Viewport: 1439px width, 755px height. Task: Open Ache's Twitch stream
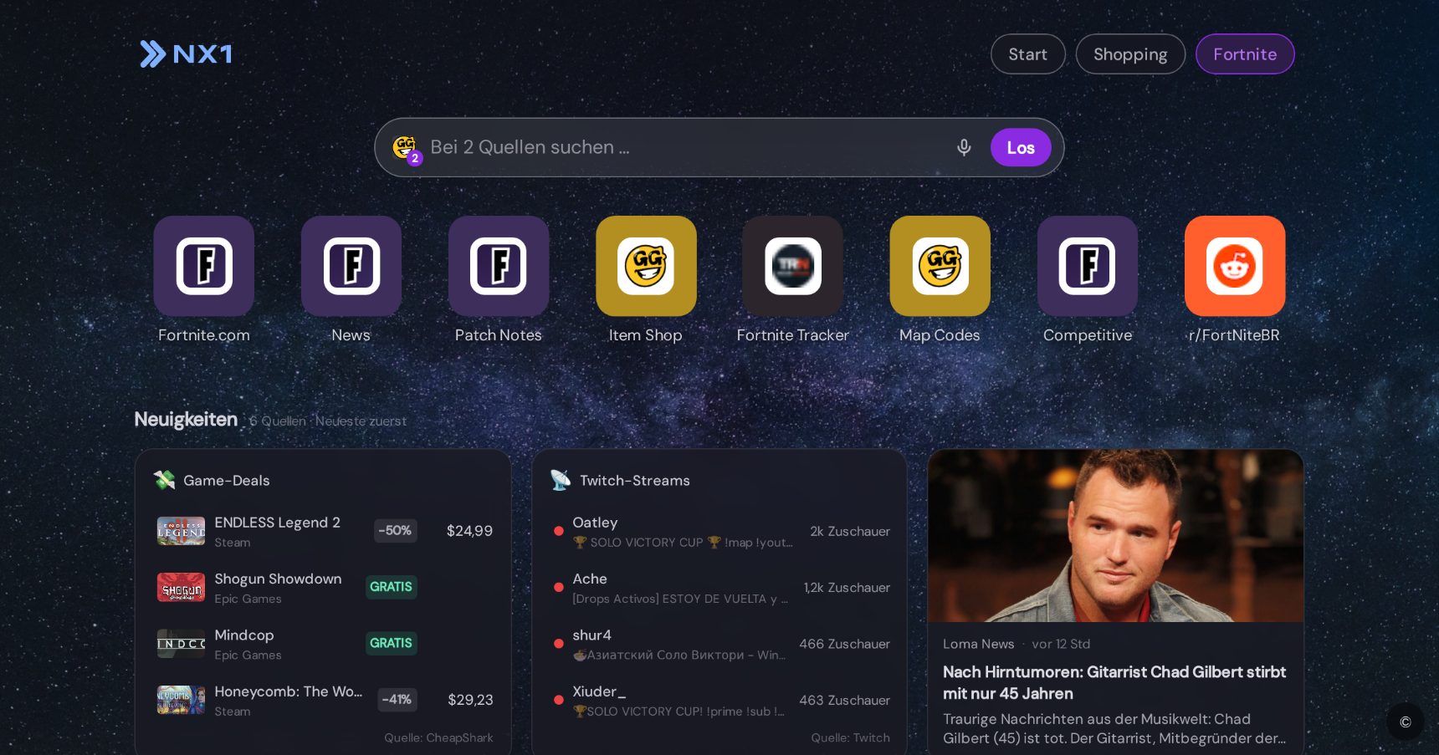[x=721, y=587]
